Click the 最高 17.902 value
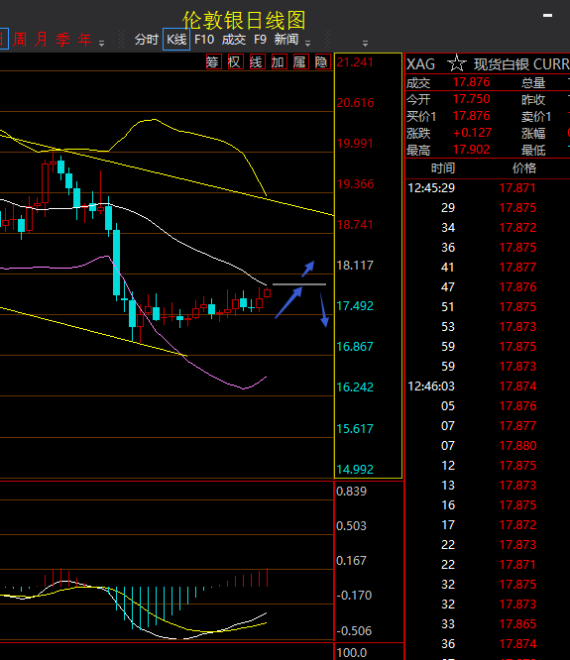 [472, 150]
